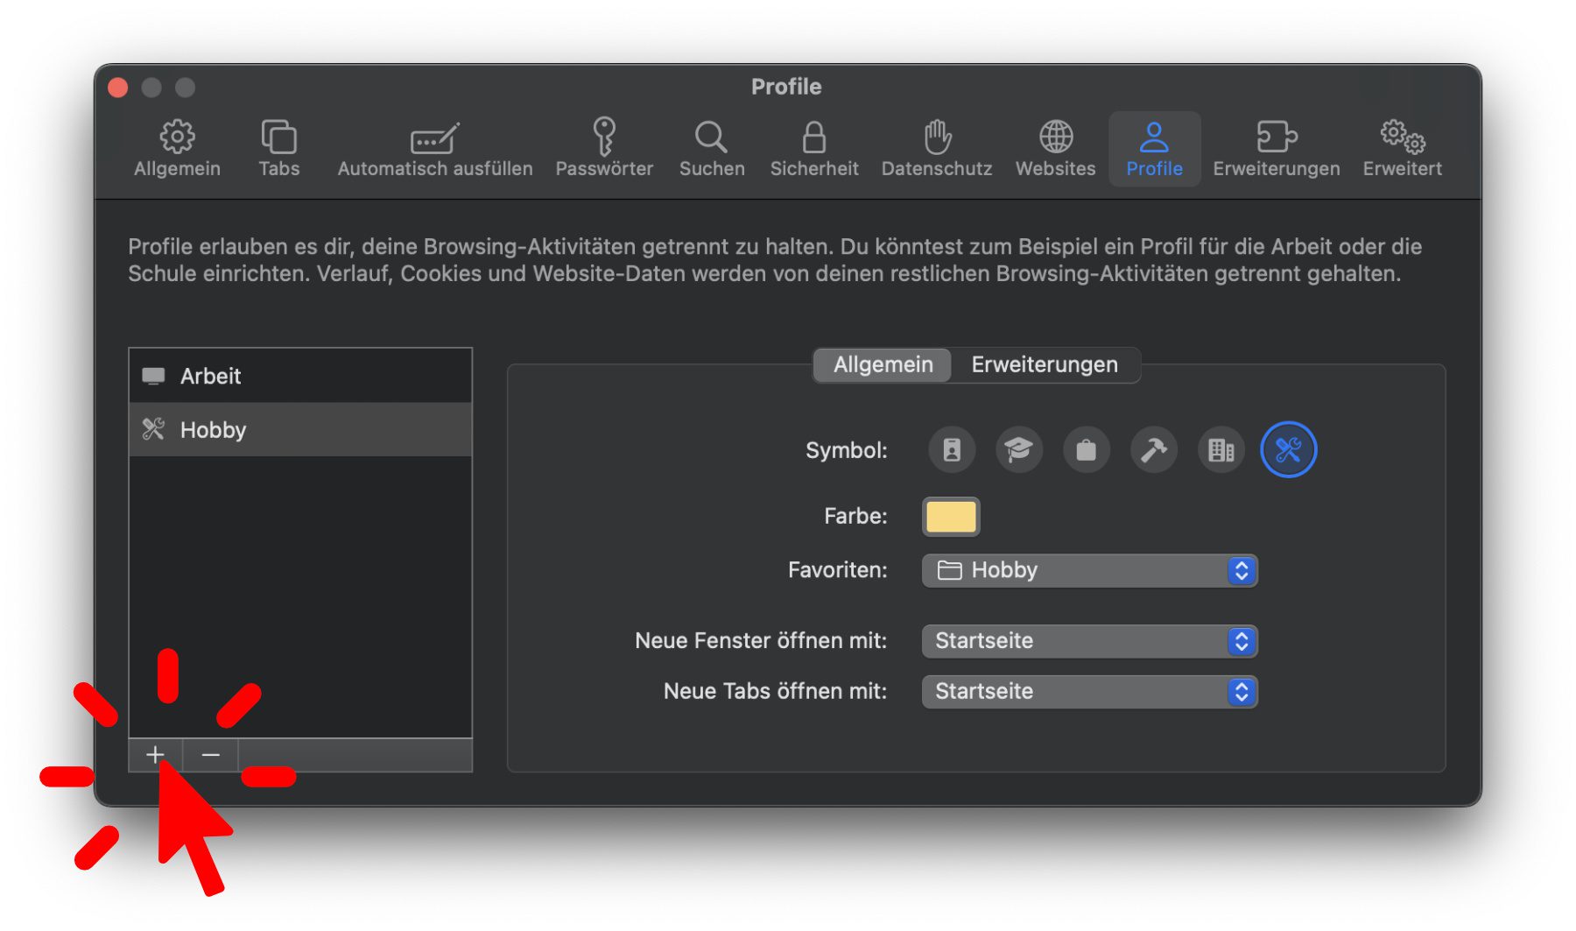
Task: Open Neue Fenster öffnen mit dropdown
Action: click(x=1090, y=641)
